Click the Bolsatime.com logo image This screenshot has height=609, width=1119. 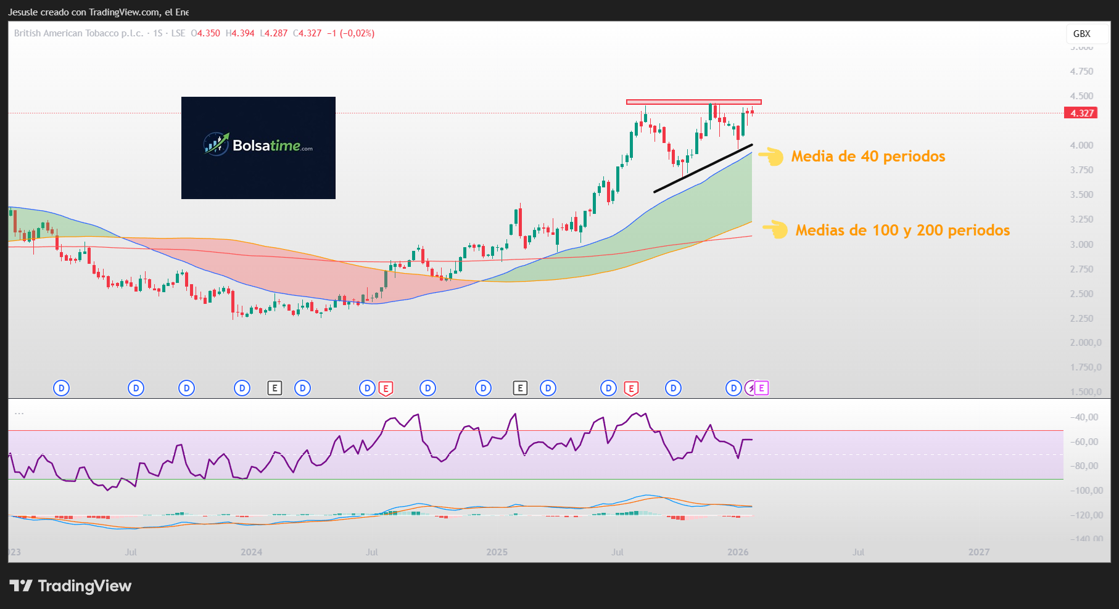click(x=258, y=147)
